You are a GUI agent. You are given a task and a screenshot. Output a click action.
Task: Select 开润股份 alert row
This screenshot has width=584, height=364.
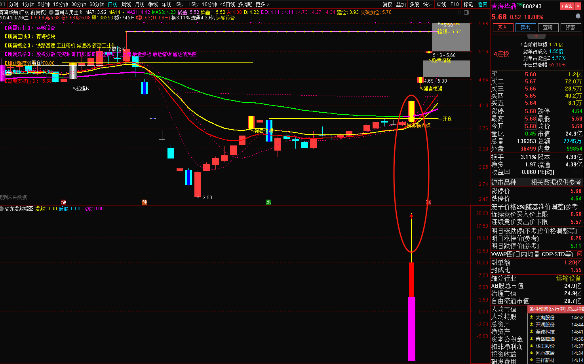click(x=555, y=324)
